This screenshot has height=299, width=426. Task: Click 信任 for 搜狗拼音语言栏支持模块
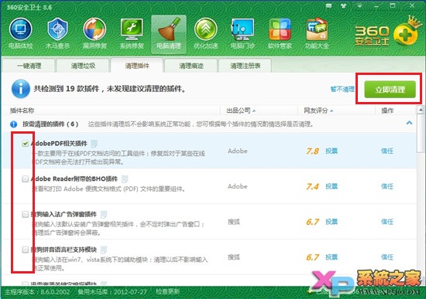386,257
